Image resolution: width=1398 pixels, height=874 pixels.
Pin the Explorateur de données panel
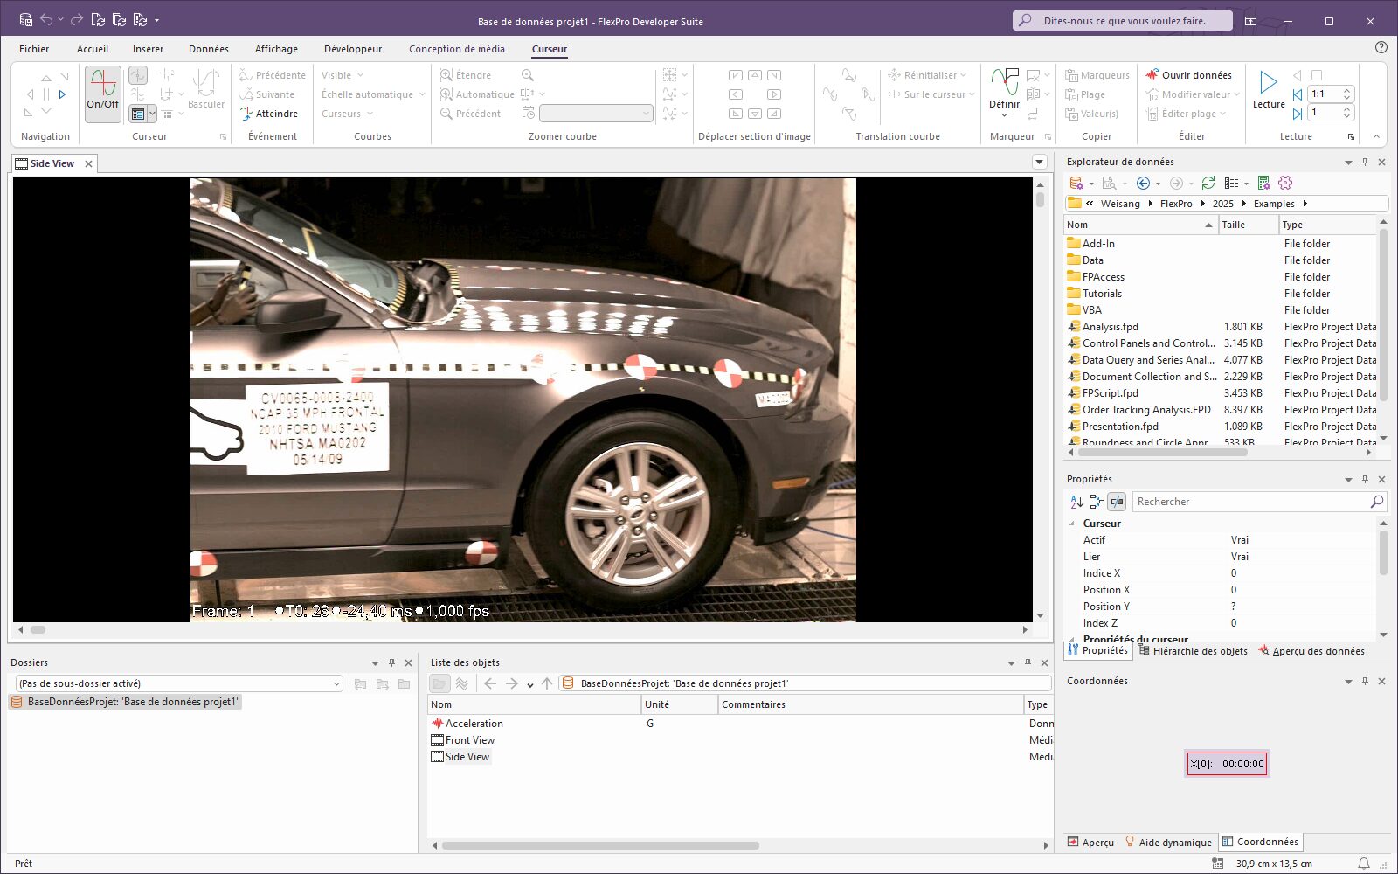1365,162
